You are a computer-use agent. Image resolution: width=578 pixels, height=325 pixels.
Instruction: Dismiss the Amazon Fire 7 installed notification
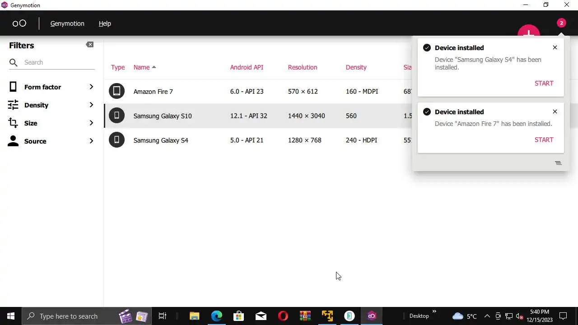click(555, 111)
